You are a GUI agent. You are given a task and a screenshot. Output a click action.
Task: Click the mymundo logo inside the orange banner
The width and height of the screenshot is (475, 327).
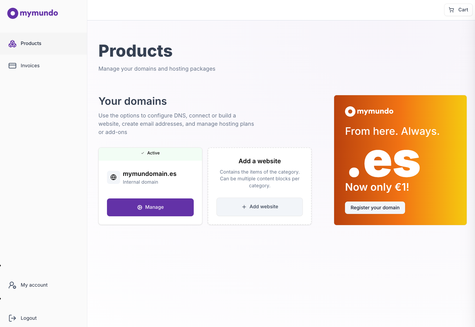coord(369,111)
